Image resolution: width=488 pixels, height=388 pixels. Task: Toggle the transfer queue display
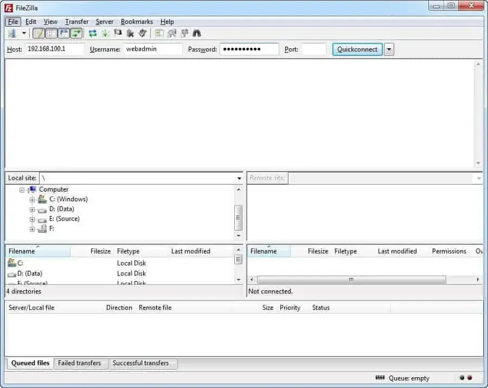pos(76,34)
